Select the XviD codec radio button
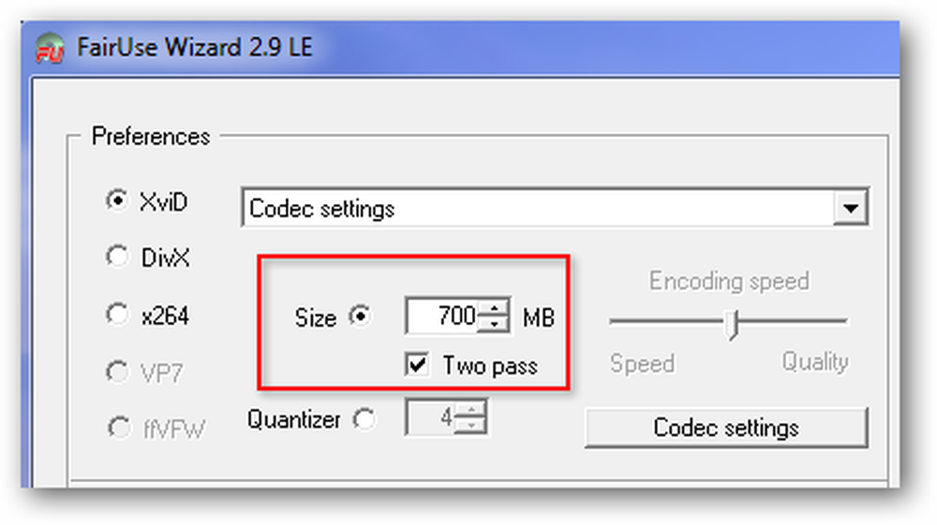The image size is (937, 525). pyautogui.click(x=117, y=200)
